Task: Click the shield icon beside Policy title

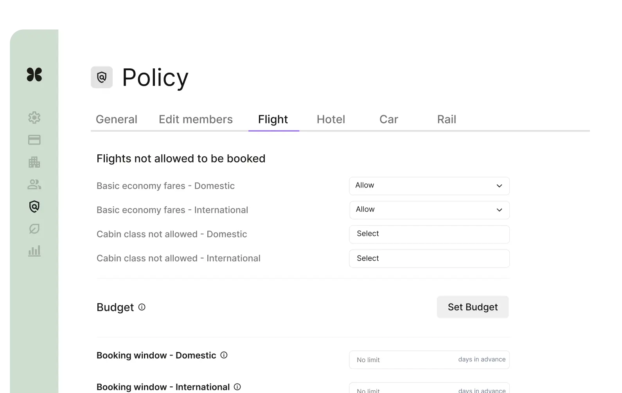Action: coord(102,77)
